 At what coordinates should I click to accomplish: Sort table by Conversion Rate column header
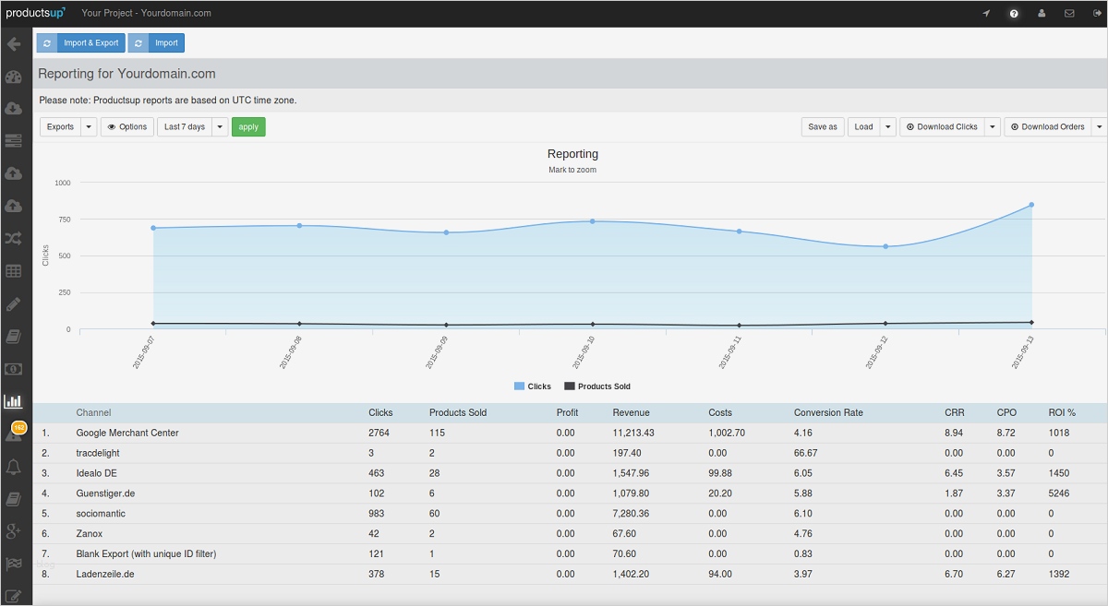coord(828,412)
